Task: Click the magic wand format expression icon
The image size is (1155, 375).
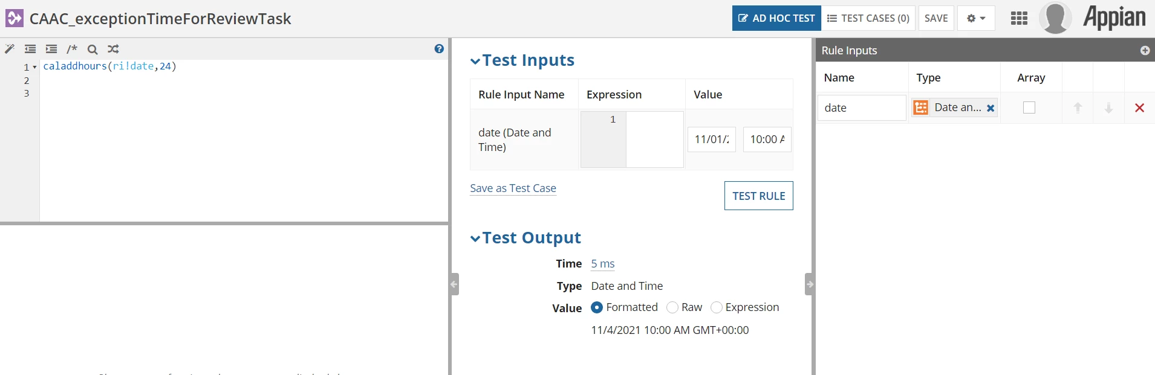Action: click(x=10, y=49)
